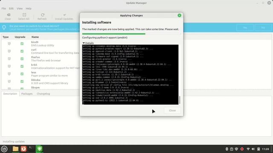Click the shield type icon for less
This screenshot has height=153, width=273.
click(x=9, y=74)
